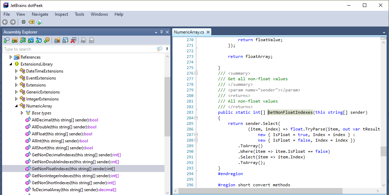The width and height of the screenshot is (389, 195).
Task: Open assembly from folder icon with plus
Action: tap(15, 40)
